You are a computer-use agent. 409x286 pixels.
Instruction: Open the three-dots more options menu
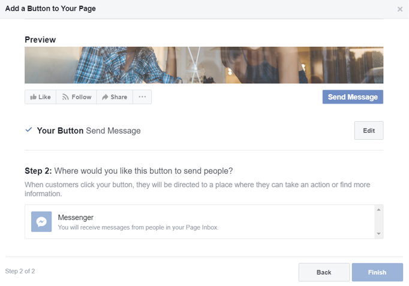(x=142, y=97)
